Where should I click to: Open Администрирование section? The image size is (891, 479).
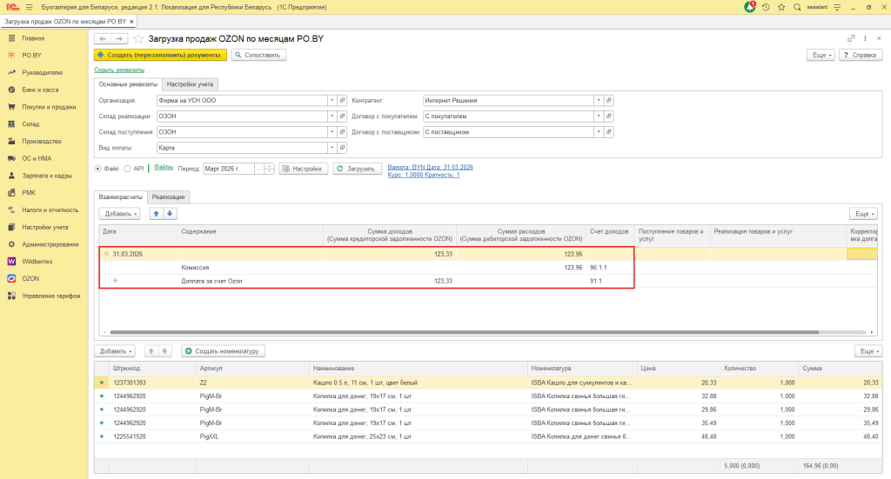(50, 244)
